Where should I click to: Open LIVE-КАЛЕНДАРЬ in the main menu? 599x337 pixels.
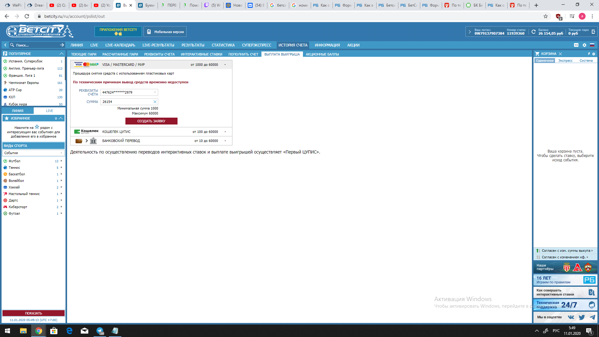(x=120, y=45)
